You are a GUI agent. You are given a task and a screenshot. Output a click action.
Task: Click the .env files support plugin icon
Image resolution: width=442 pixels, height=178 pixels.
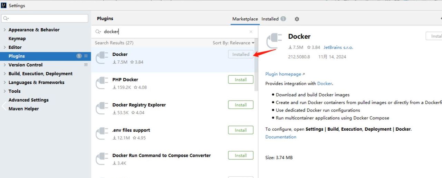click(102, 133)
